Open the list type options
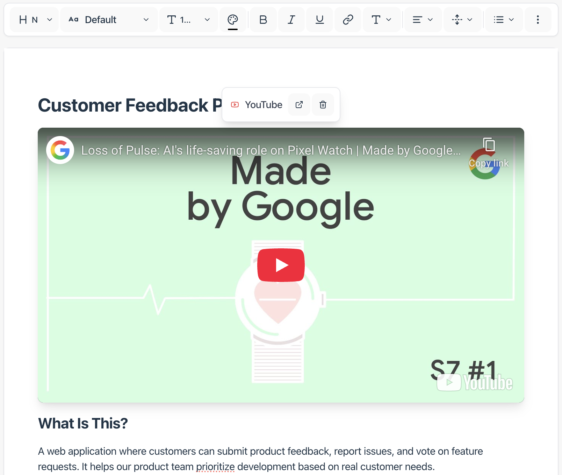 [504, 20]
